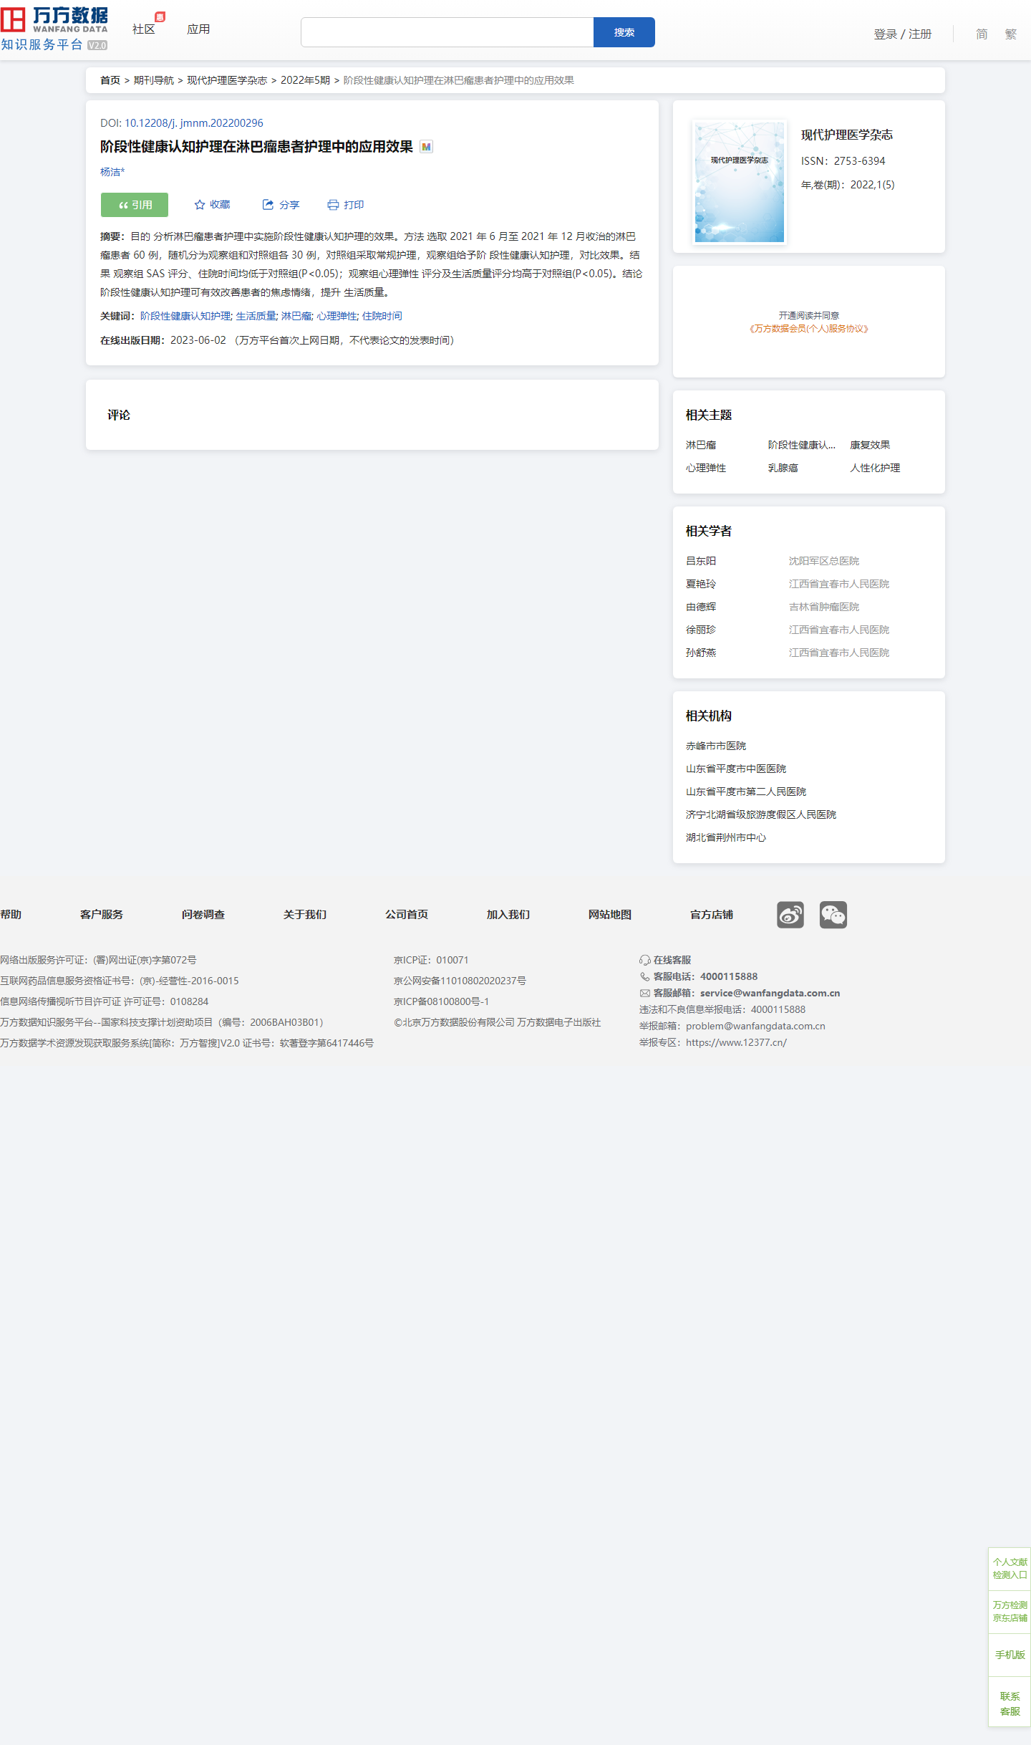The image size is (1031, 1745).
Task: Open 个人文献检测入口 side button
Action: (1010, 1569)
